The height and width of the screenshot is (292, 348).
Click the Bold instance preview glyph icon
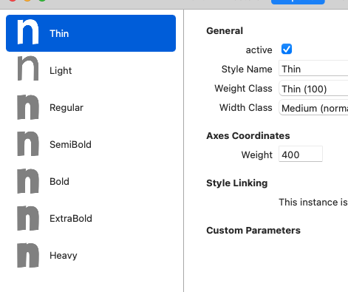click(28, 181)
